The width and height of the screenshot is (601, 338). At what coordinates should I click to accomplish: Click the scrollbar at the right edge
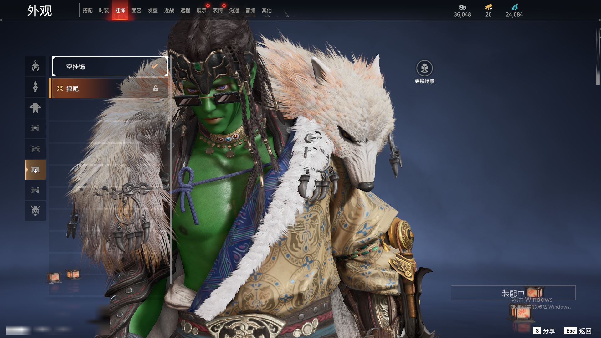(598, 56)
